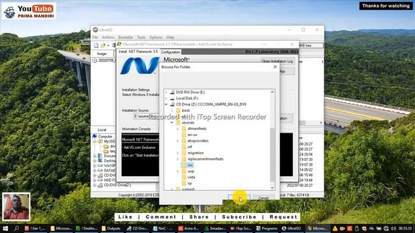Switch to iTop Screen Recorder taskbar button
This screenshot has height=233, width=415.
241,228
